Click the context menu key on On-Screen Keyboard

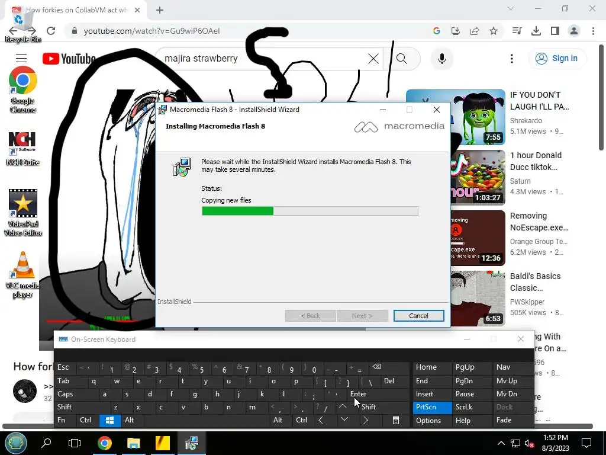[x=396, y=420]
